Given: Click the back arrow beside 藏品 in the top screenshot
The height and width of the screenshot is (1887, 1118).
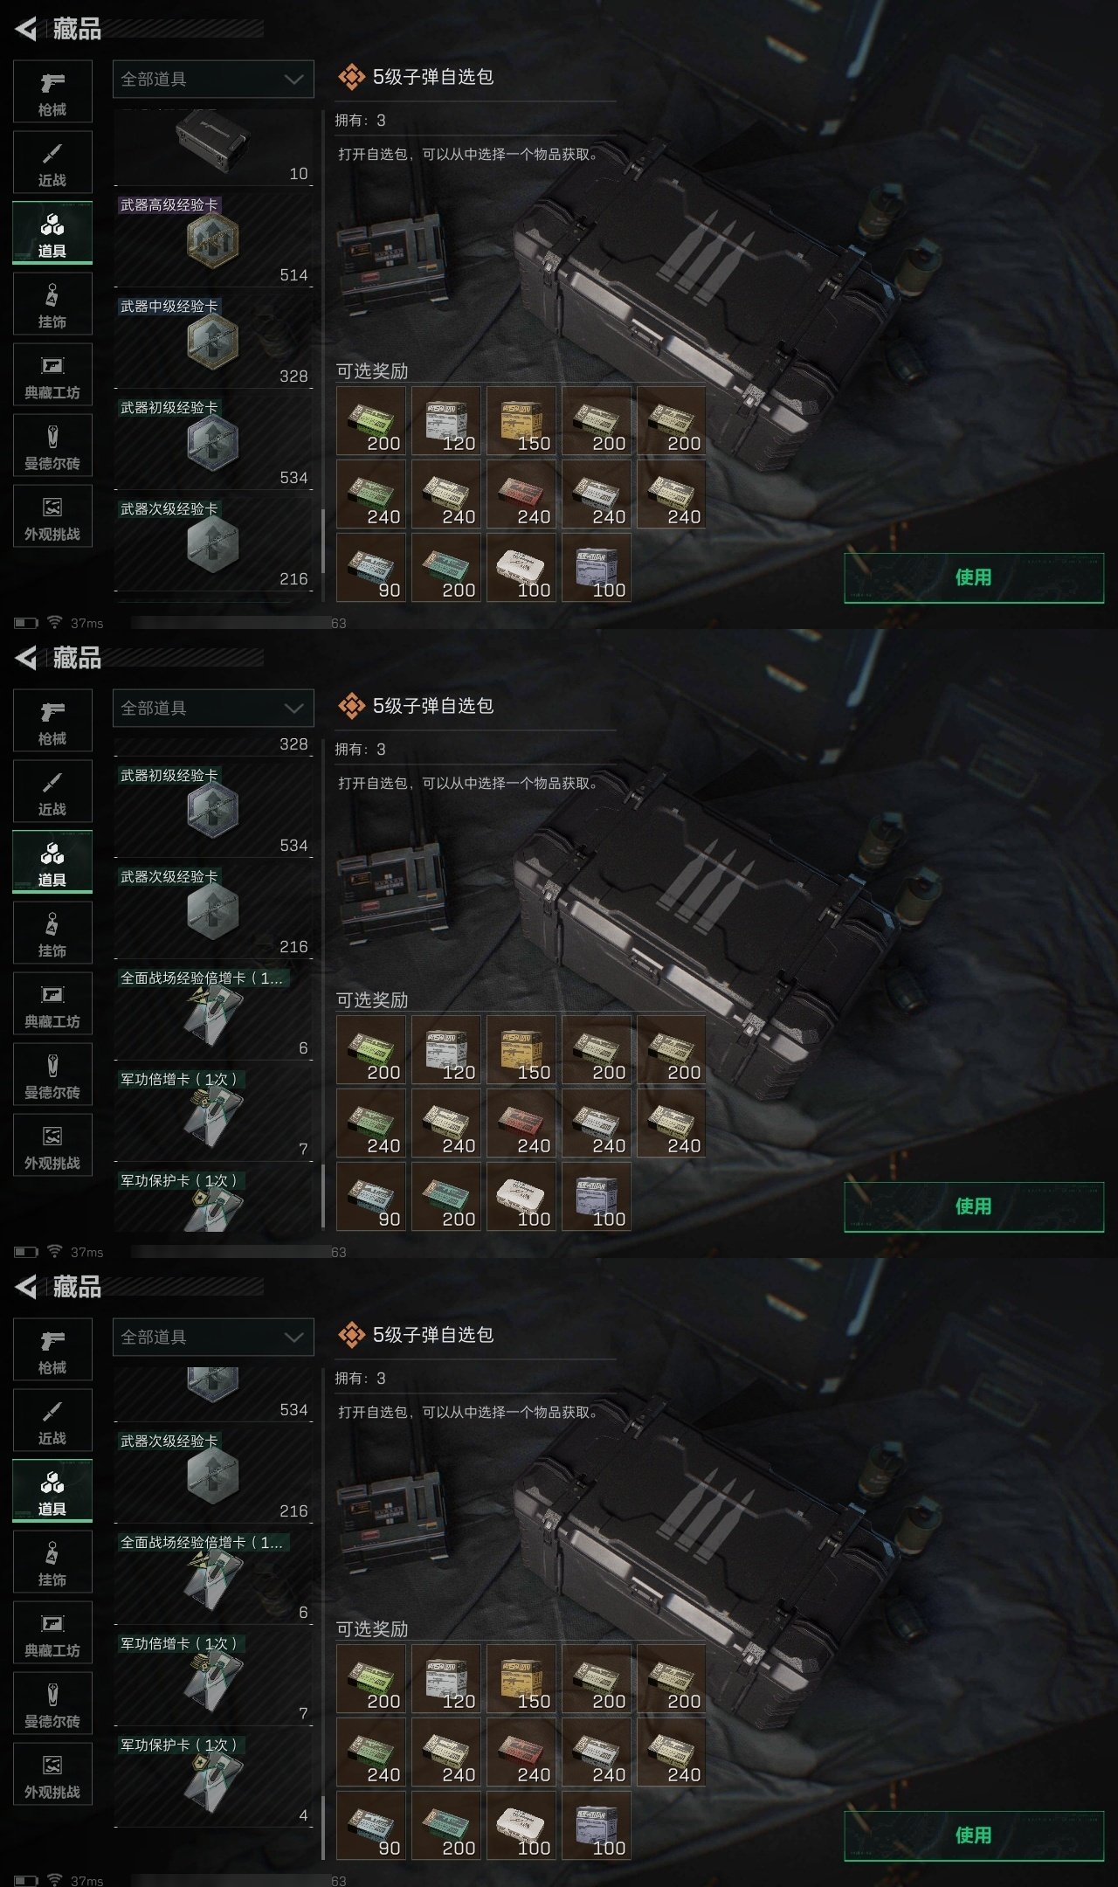Looking at the screenshot, I should tap(26, 29).
